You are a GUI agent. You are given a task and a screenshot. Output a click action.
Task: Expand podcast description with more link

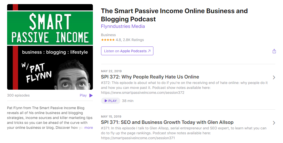tap(88, 127)
